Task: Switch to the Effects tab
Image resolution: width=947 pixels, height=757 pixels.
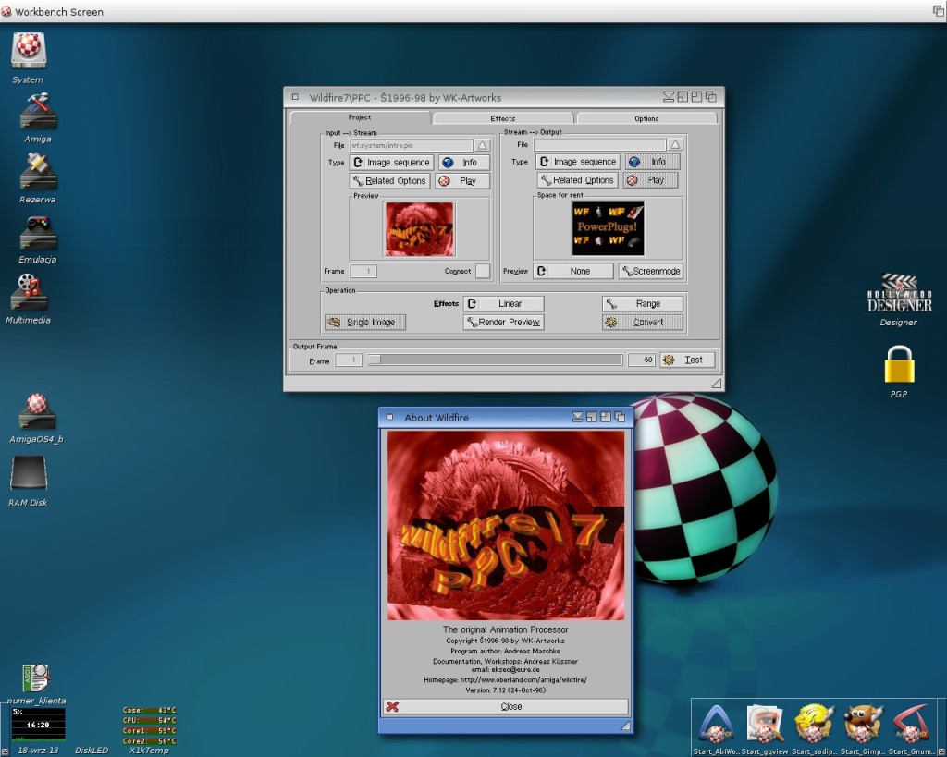Action: tap(502, 118)
